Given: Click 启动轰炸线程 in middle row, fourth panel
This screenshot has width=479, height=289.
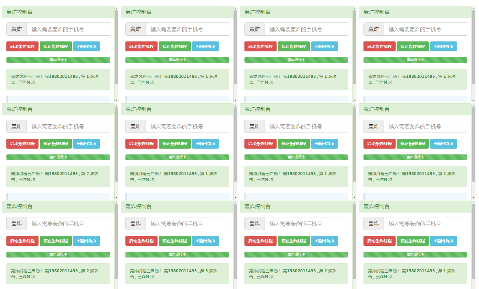Looking at the screenshot, I should (x=380, y=144).
